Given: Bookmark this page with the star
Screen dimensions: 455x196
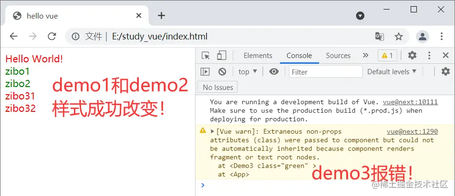Looking at the screenshot, I should [x=399, y=37].
